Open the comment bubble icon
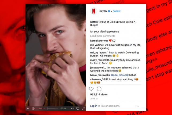This screenshot has width=172, height=115. (99, 89)
